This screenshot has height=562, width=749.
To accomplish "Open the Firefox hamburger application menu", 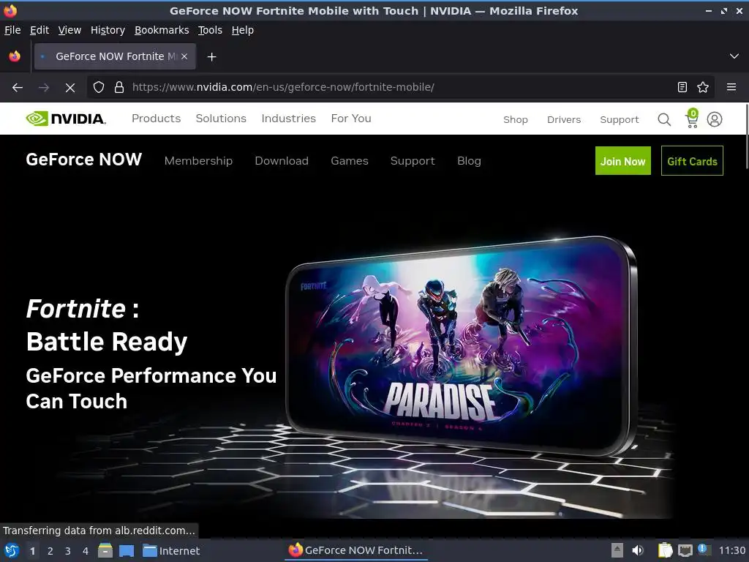I will click(x=731, y=87).
